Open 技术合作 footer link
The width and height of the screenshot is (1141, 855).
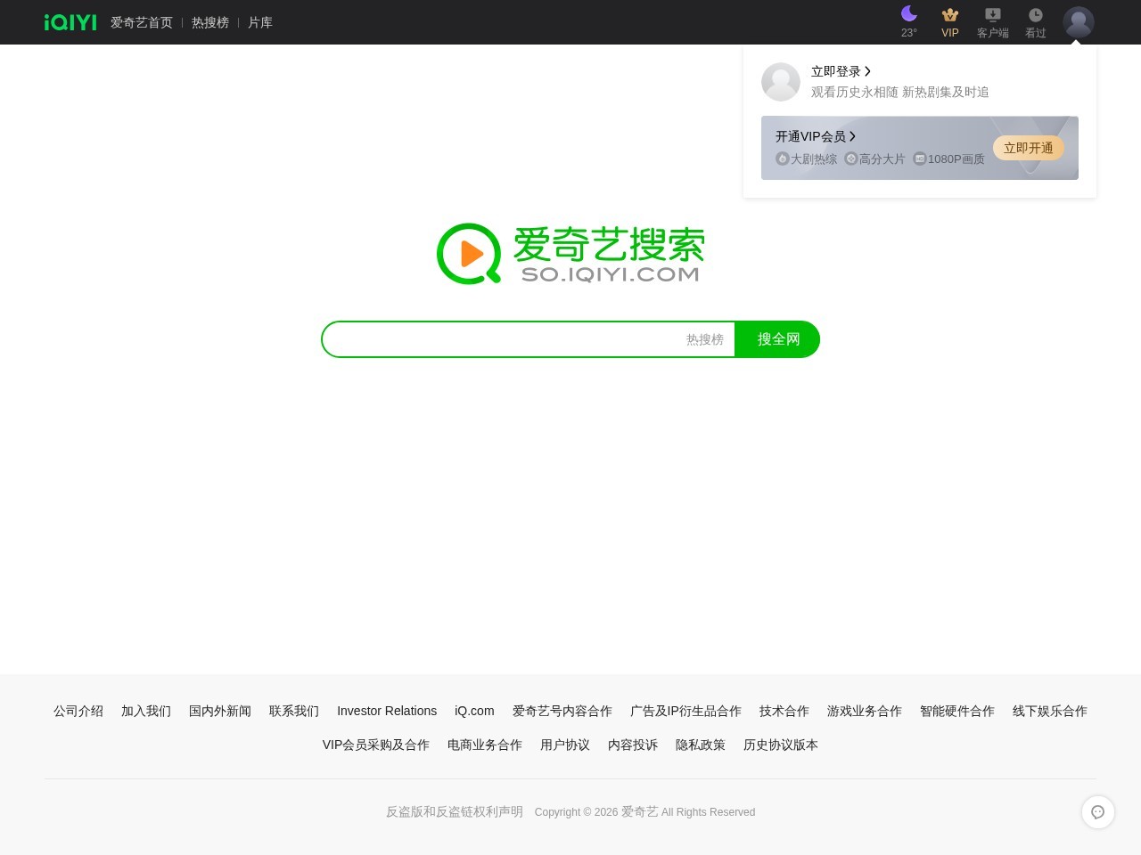point(784,711)
